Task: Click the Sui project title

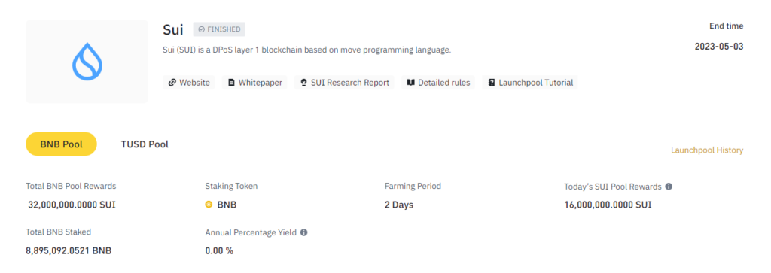Action: coord(173,29)
